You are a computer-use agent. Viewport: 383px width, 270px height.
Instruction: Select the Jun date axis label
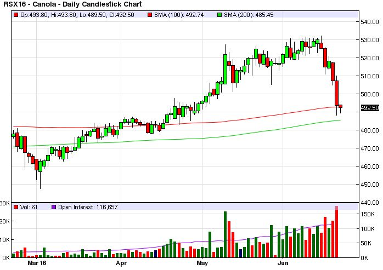pyautogui.click(x=283, y=263)
